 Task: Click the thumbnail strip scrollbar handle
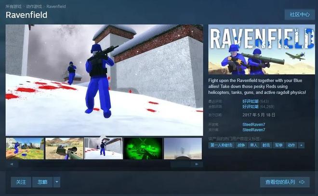point(181,164)
